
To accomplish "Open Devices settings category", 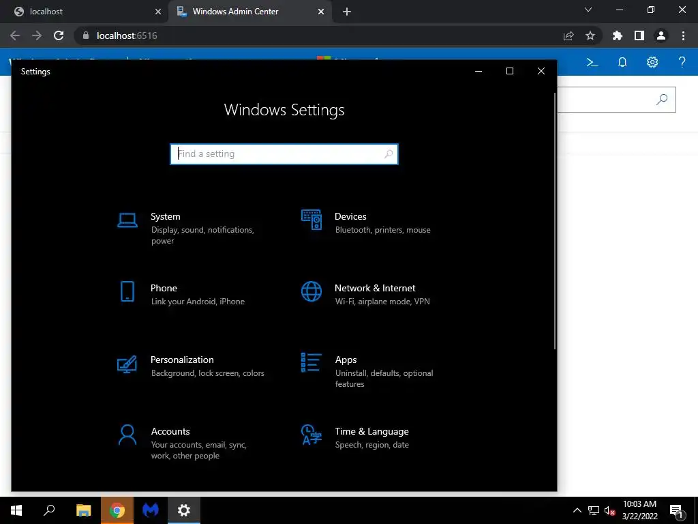I will point(370,223).
